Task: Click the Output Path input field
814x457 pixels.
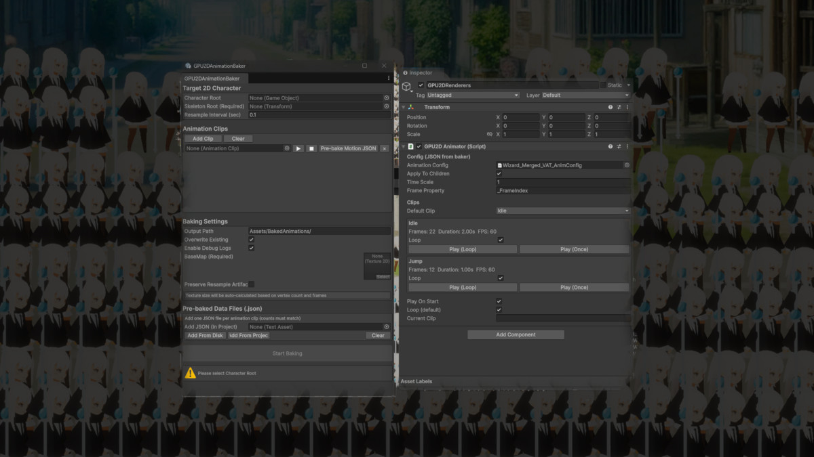Action: click(x=319, y=232)
